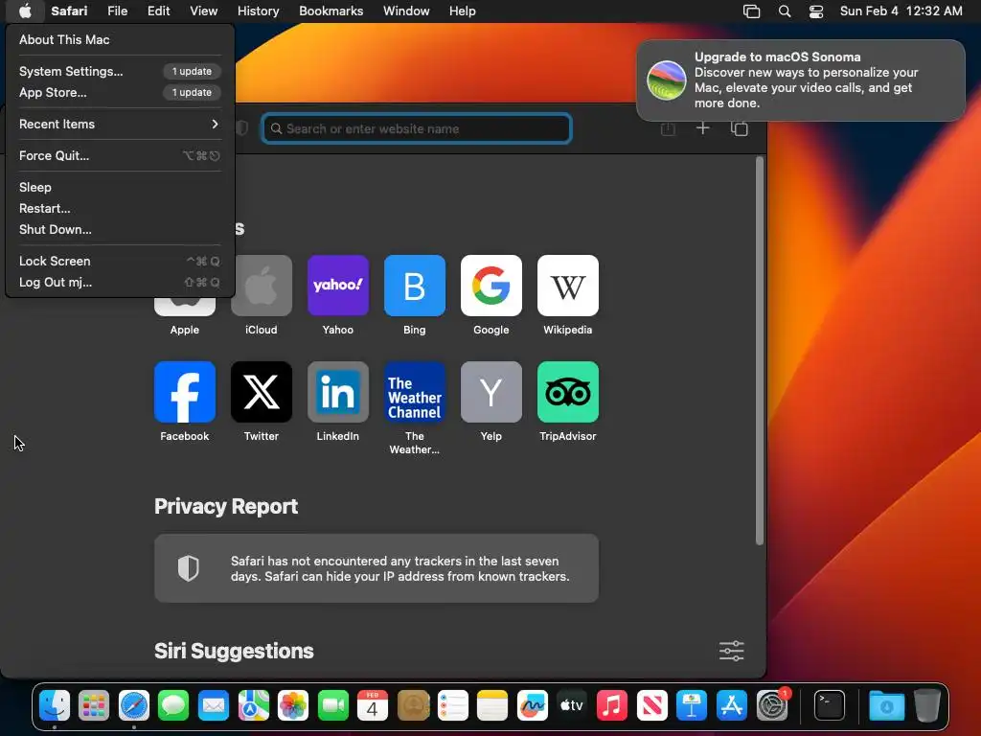Viewport: 981px width, 736px height.
Task: Click Stage Manager menu bar icon
Action: [x=751, y=11]
